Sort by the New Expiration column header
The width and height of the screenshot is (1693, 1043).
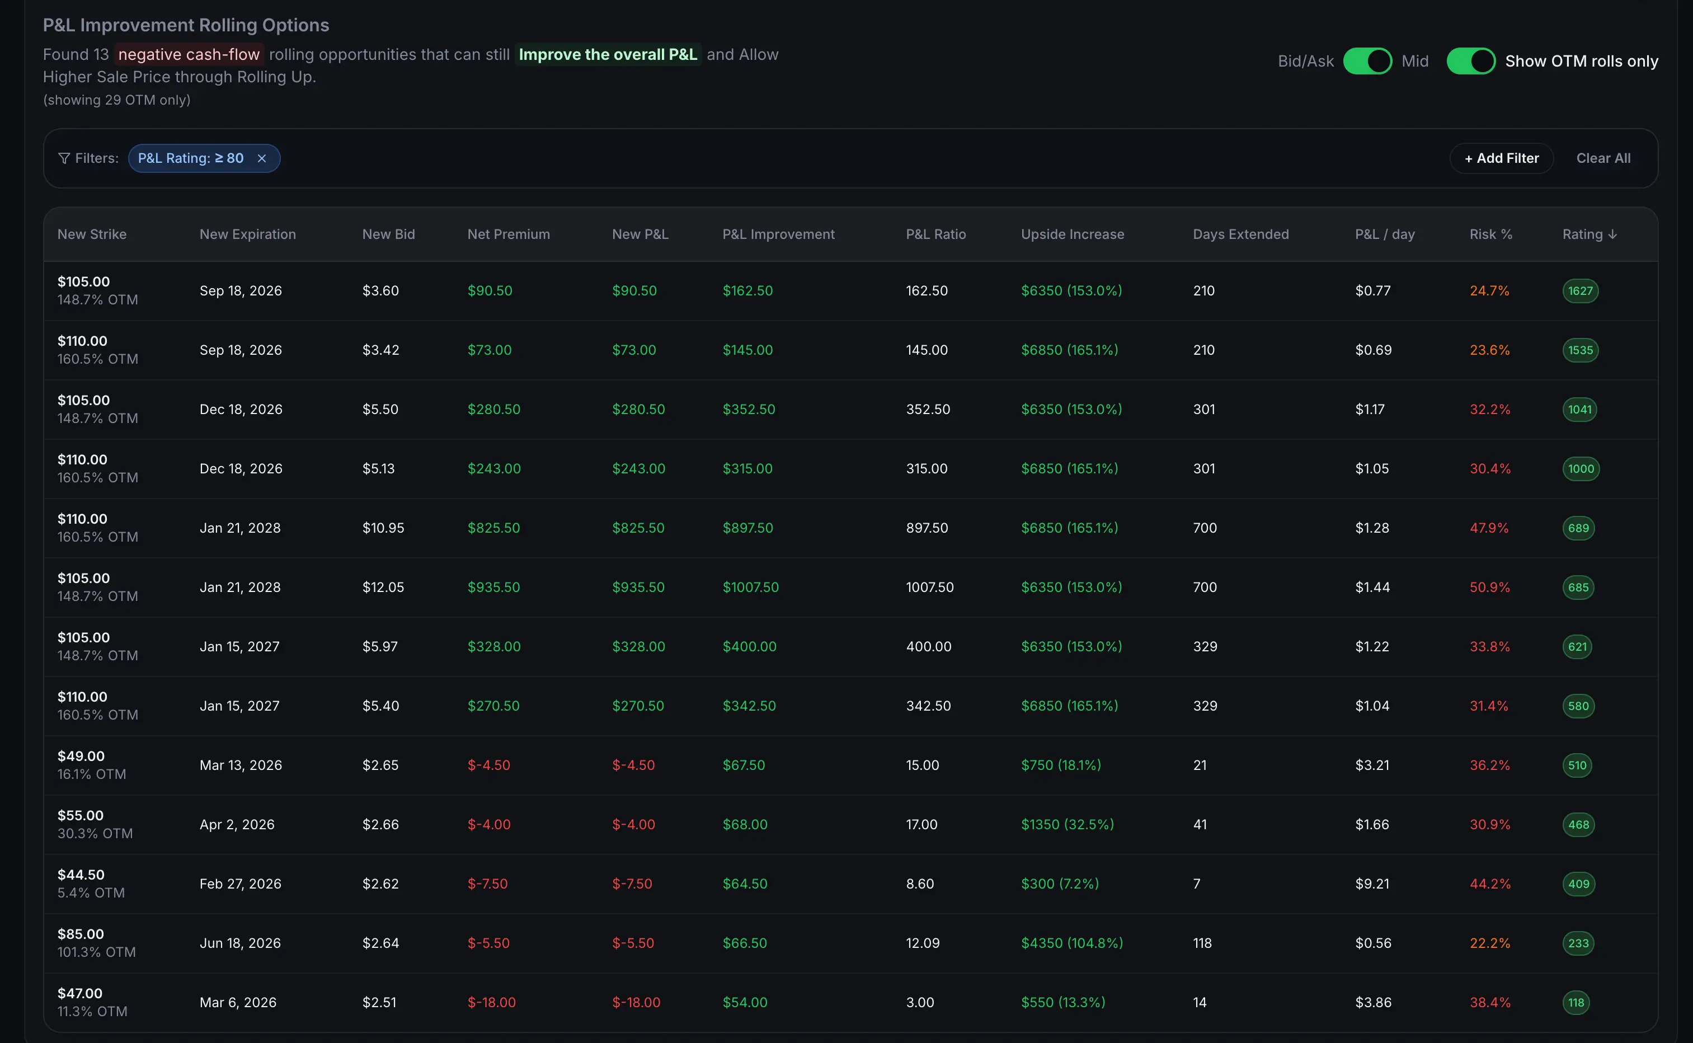coord(247,234)
